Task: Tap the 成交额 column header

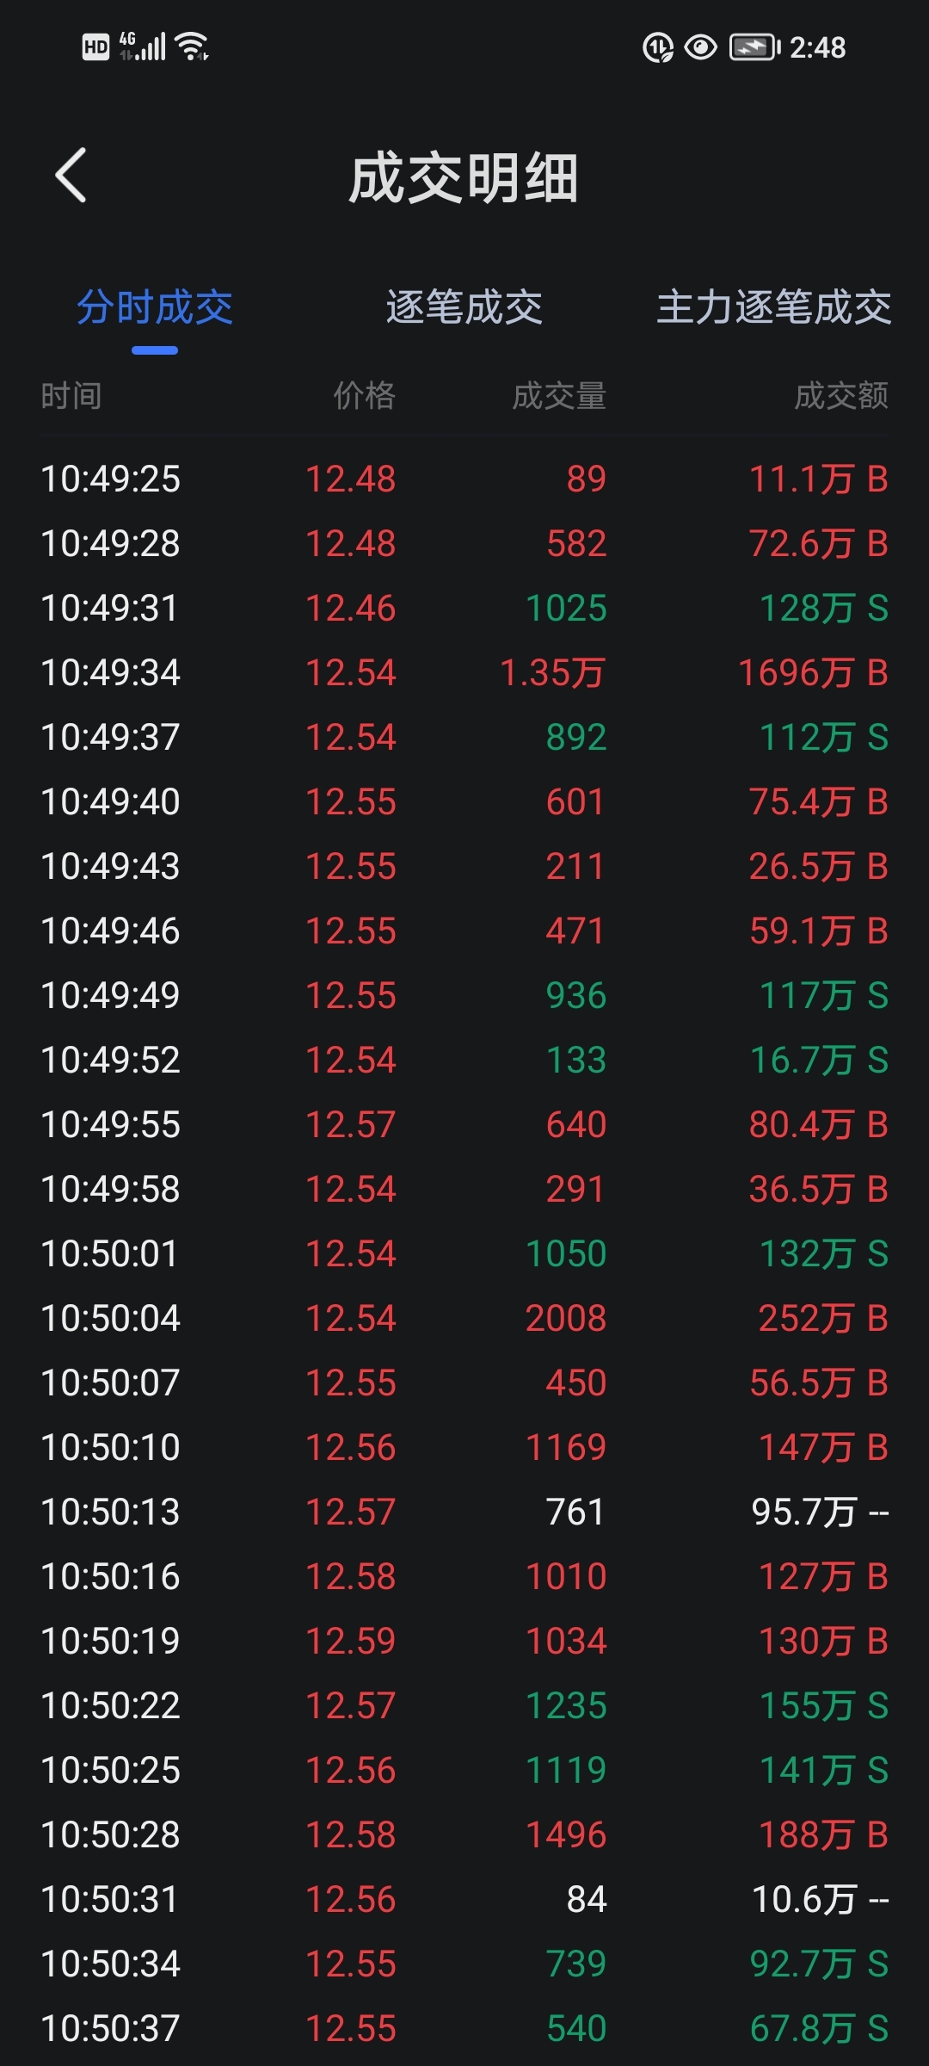Action: pyautogui.click(x=841, y=396)
